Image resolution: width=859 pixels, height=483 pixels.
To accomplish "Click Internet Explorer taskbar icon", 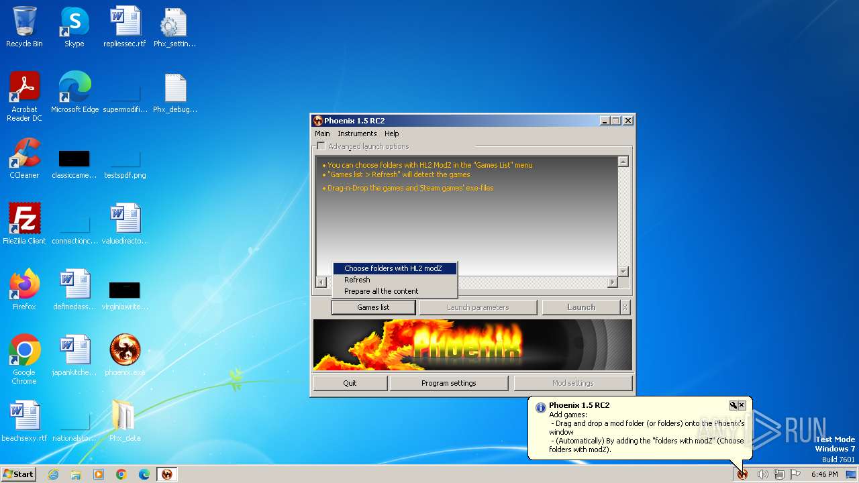I will pyautogui.click(x=53, y=474).
